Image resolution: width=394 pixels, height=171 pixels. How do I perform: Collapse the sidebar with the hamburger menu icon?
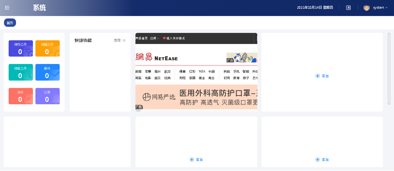click(7, 8)
